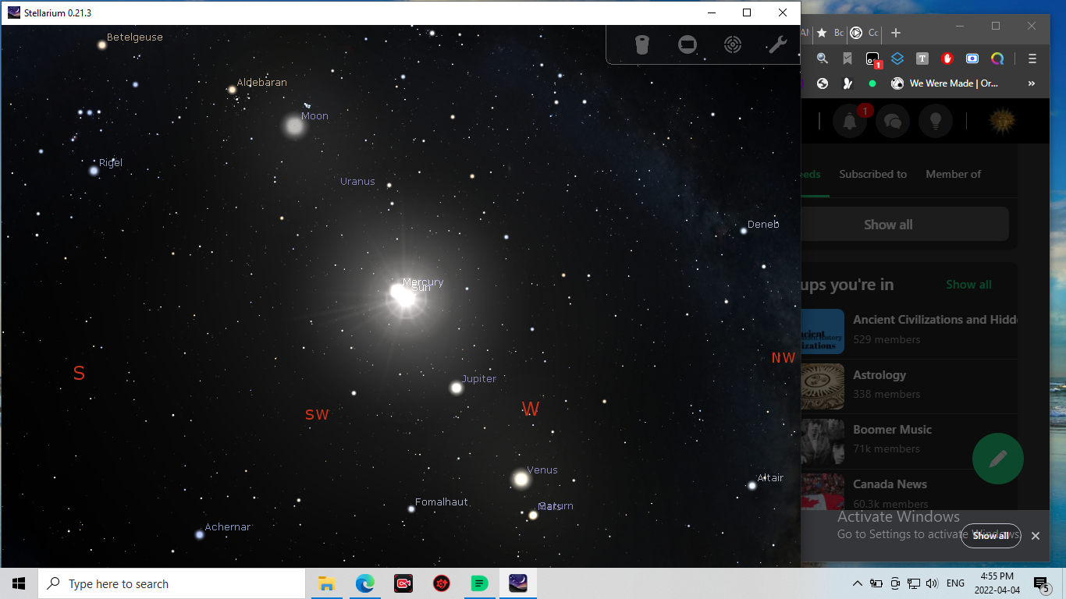The image size is (1066, 599).
Task: Click the green pencil compose button
Action: click(997, 459)
